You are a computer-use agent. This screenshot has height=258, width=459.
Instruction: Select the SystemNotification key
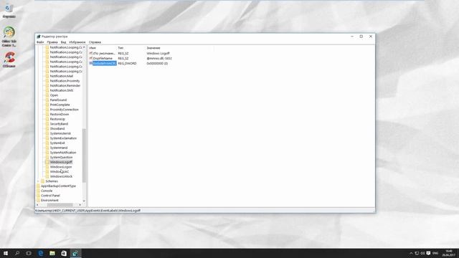click(63, 153)
